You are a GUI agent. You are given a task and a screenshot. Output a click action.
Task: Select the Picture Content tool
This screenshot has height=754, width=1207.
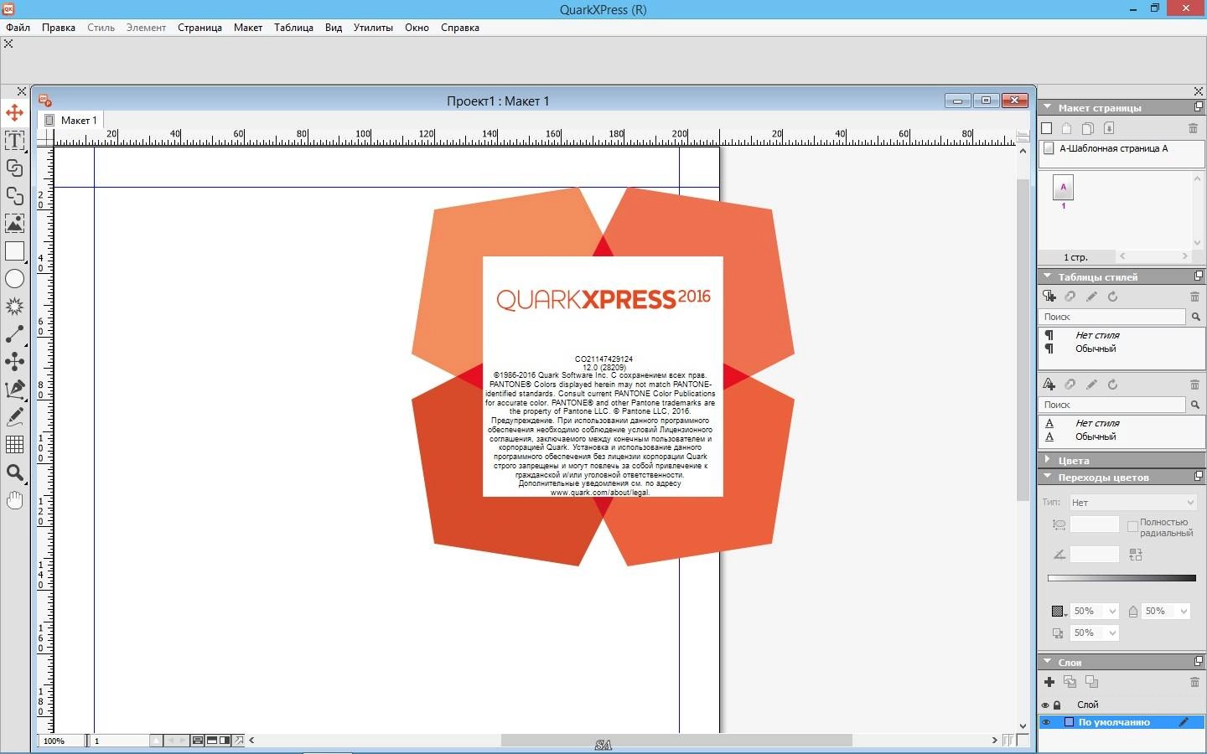tap(14, 223)
